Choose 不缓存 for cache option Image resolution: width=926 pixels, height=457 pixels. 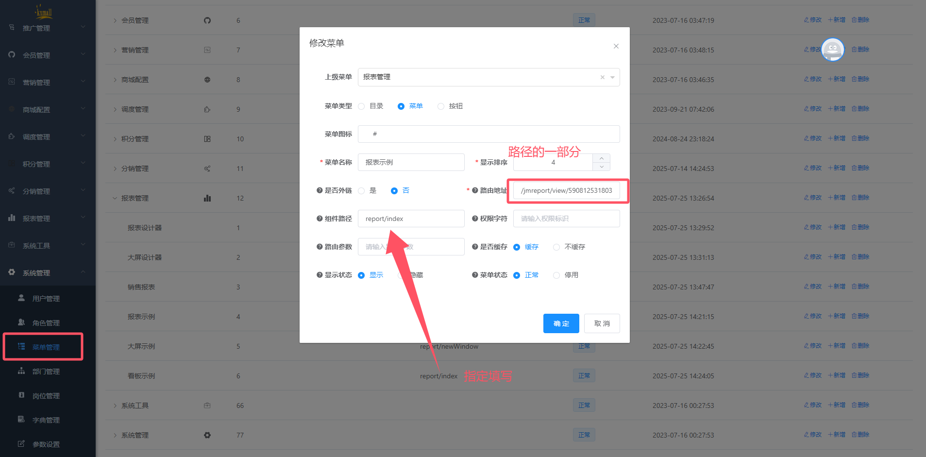point(556,247)
